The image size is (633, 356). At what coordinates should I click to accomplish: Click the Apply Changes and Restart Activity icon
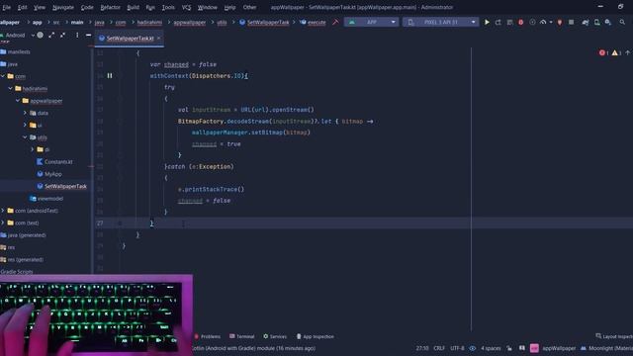coord(498,22)
